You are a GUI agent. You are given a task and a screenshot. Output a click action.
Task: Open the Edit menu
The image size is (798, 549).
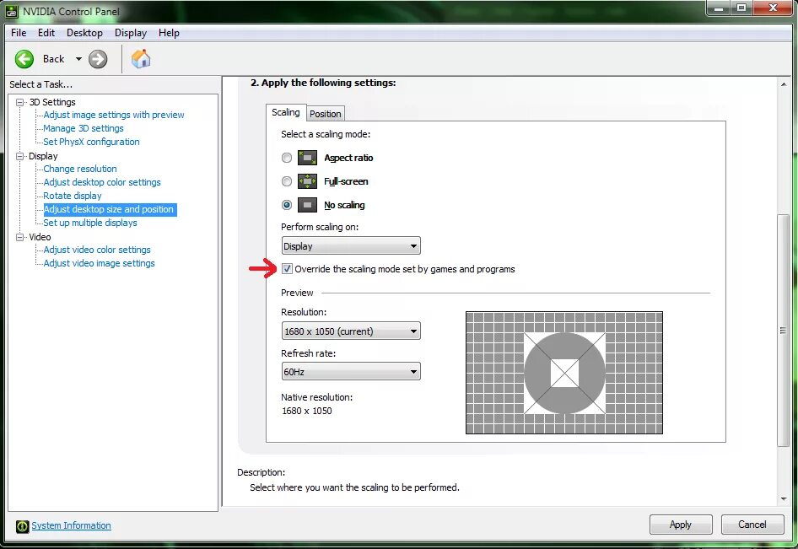tap(46, 33)
